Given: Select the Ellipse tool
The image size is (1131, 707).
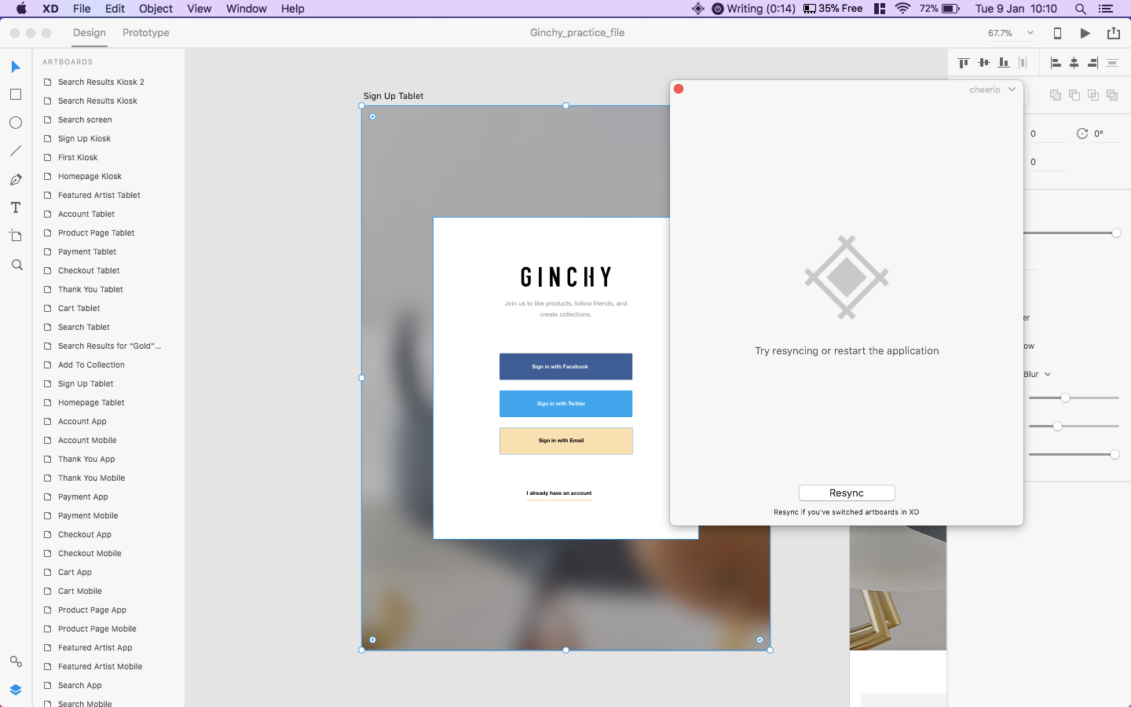Looking at the screenshot, I should 16,123.
